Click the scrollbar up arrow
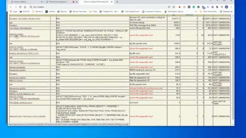Viewport: 246px width, 138px height. pyautogui.click(x=233, y=16)
